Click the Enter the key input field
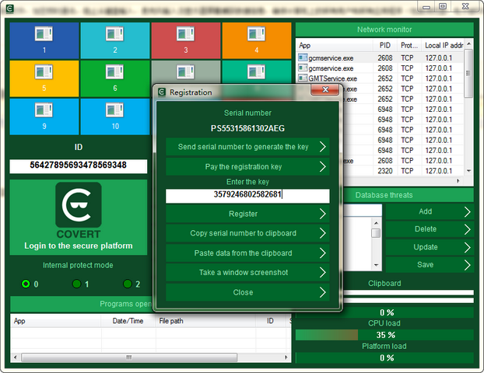 tap(247, 196)
